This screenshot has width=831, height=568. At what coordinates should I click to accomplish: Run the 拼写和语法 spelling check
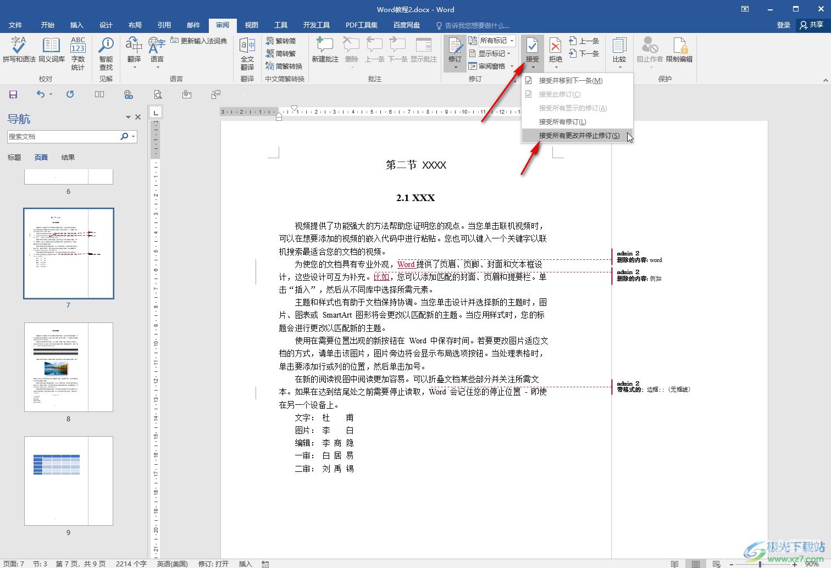pos(19,50)
